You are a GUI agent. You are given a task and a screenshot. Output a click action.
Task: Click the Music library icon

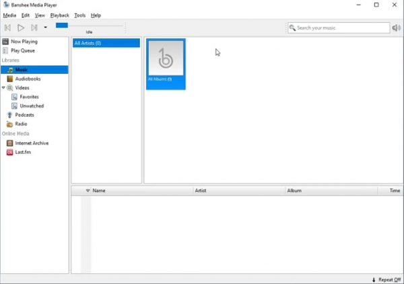[10, 70]
